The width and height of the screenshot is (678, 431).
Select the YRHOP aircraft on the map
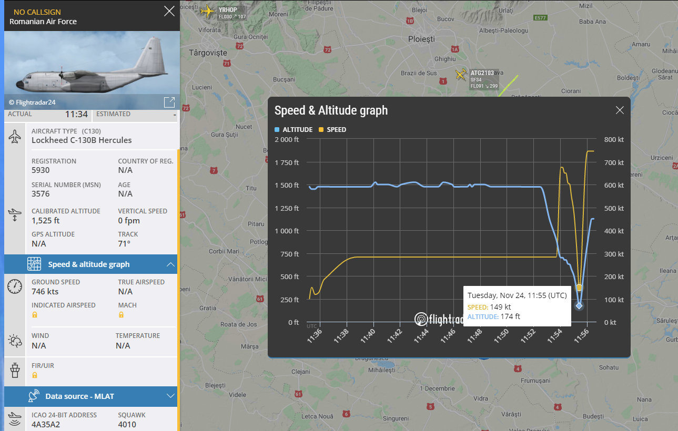(x=208, y=11)
